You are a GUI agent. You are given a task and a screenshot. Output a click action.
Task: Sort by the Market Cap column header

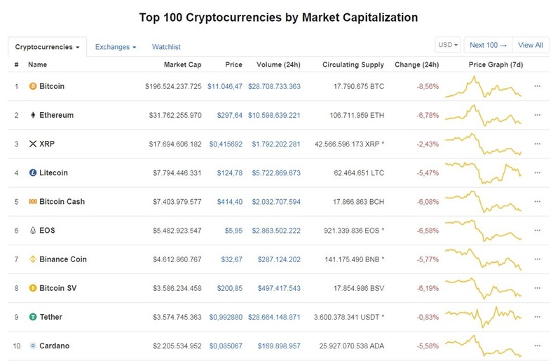click(x=182, y=64)
